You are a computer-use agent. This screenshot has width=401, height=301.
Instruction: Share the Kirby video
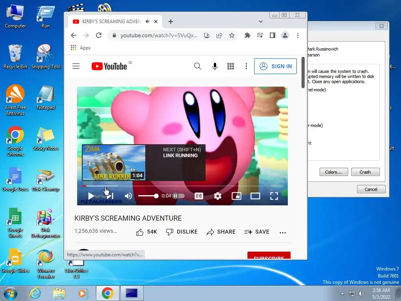[x=221, y=232]
